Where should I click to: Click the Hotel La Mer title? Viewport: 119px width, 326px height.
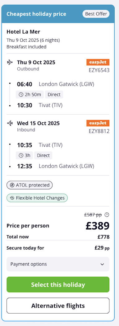point(23,32)
